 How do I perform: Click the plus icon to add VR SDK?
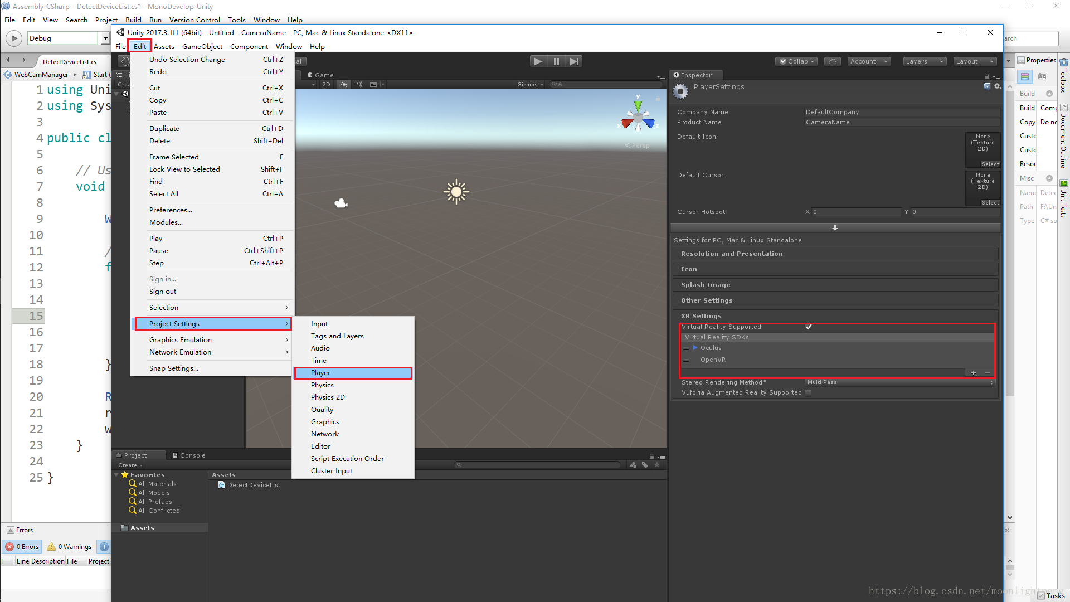coord(974,373)
